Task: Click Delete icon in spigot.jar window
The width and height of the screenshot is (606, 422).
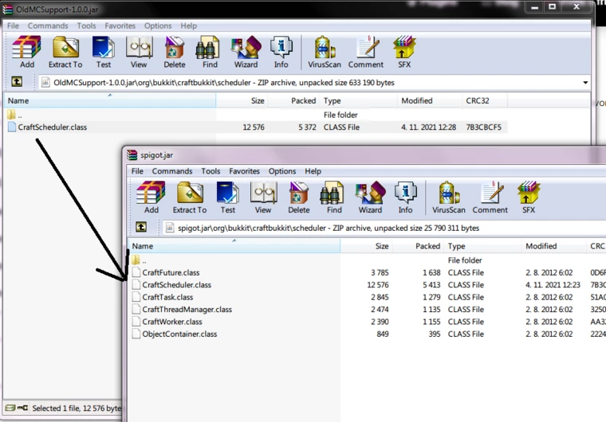Action: 299,197
